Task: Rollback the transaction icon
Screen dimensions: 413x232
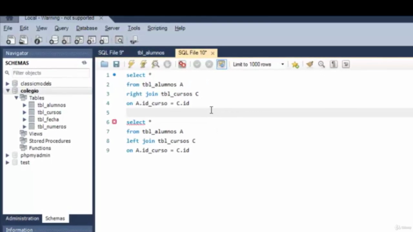Action: click(x=209, y=64)
